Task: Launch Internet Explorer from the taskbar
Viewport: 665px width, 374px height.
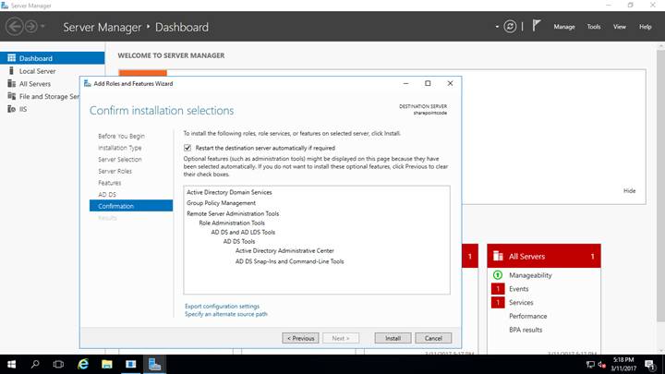Action: (x=83, y=364)
